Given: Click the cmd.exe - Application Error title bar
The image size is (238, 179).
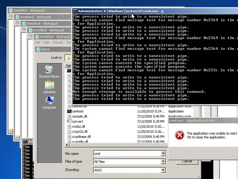Looking at the screenshot, I should 203,121.
